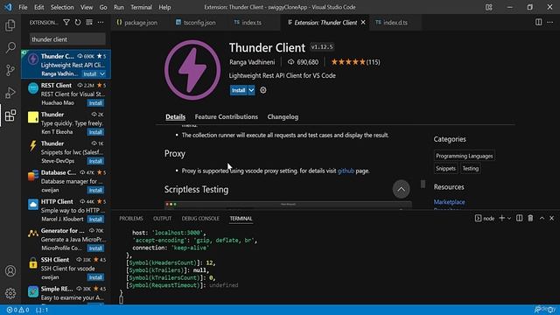The image size is (560, 315).
Task: Split the editor to the right
Action: [538, 22]
